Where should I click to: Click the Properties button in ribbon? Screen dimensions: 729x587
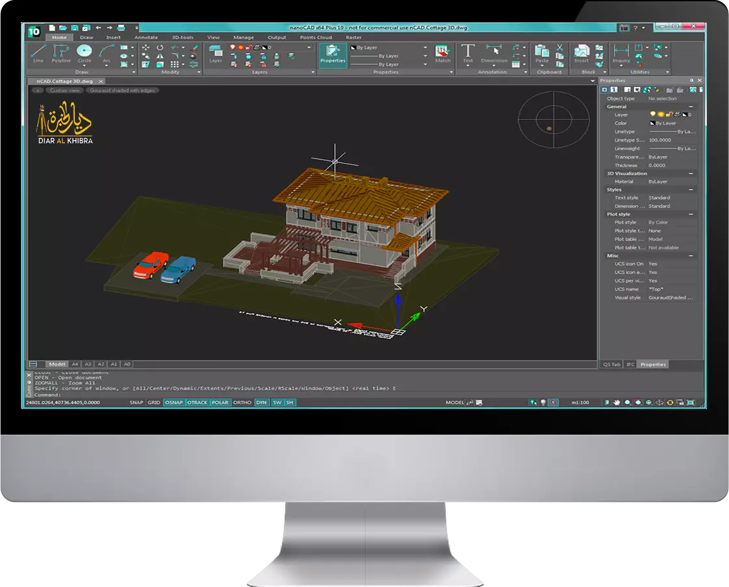click(x=333, y=53)
